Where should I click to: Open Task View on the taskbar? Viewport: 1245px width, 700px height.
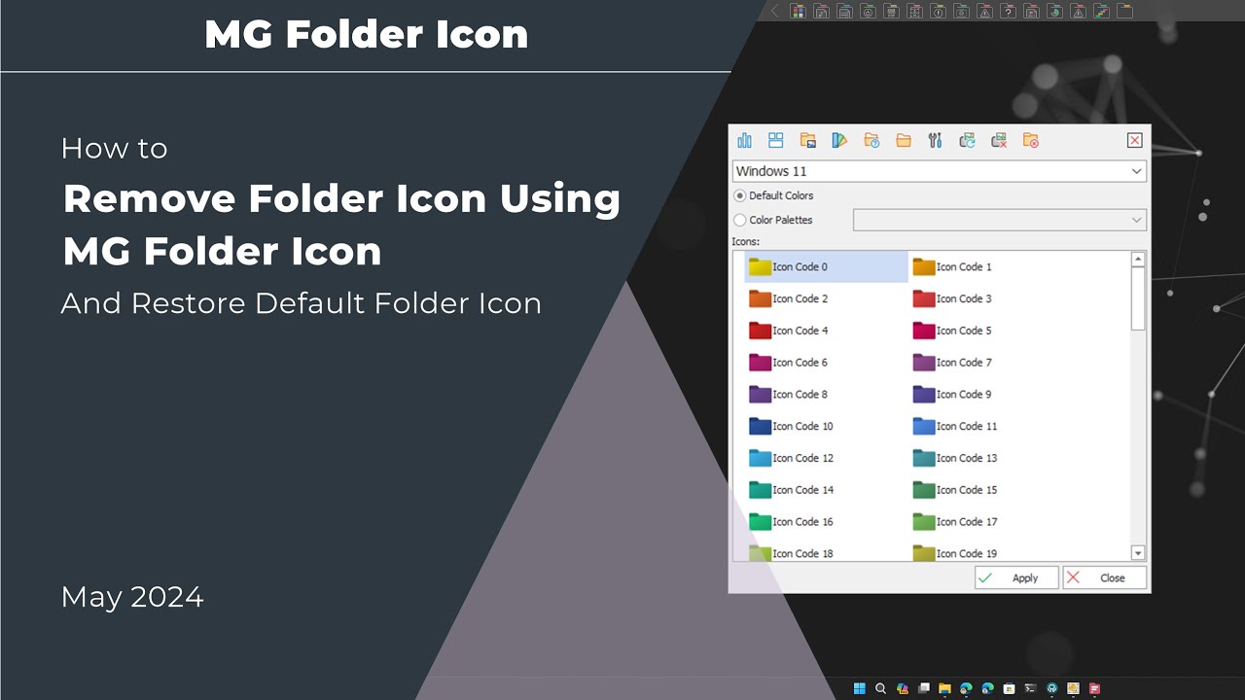point(924,688)
